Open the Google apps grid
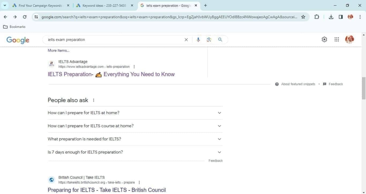Viewport: 366px width, 194px height. (337, 39)
